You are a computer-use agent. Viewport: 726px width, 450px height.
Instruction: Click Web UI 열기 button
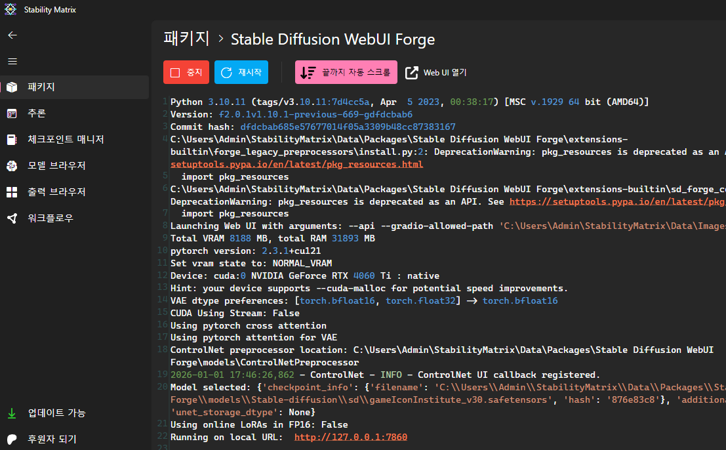(x=435, y=73)
